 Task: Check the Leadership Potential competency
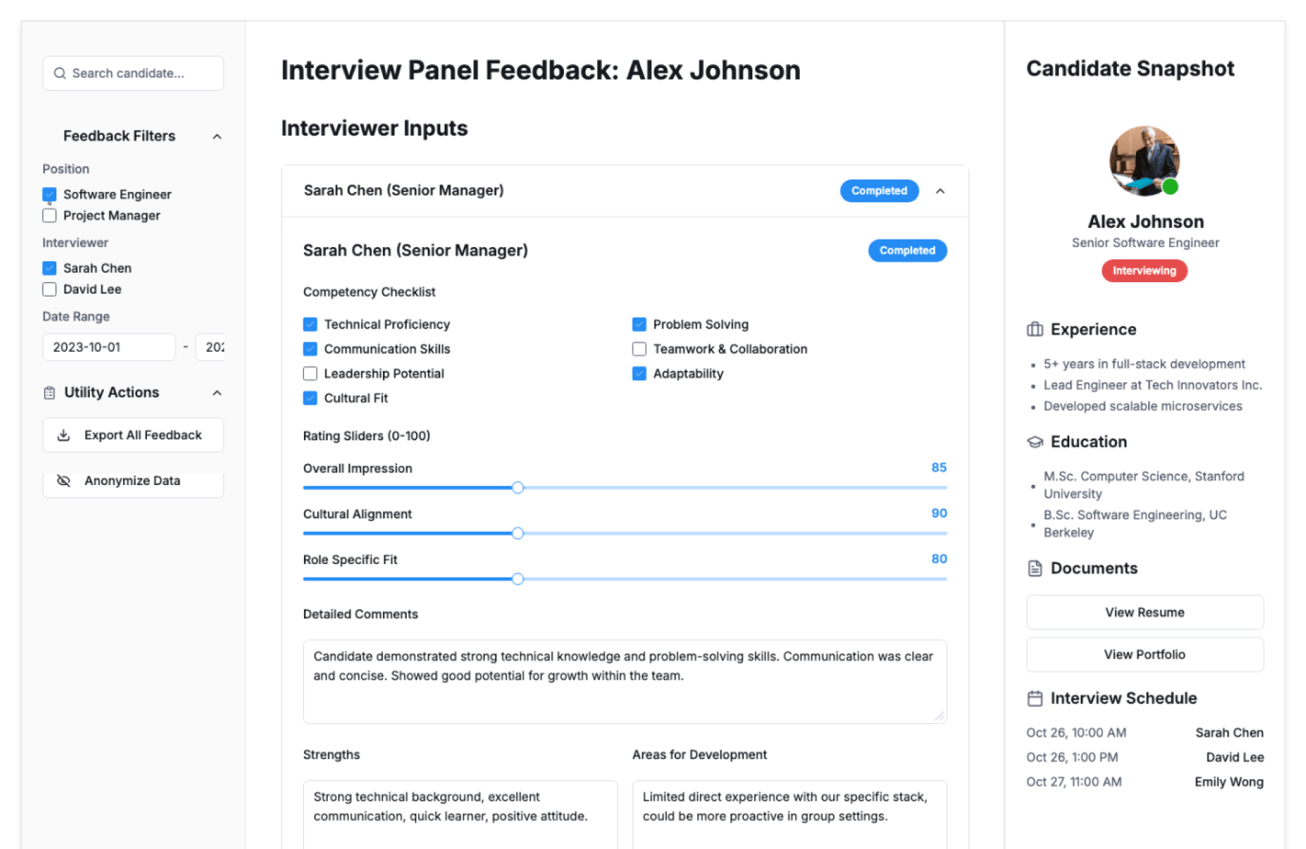pos(310,373)
